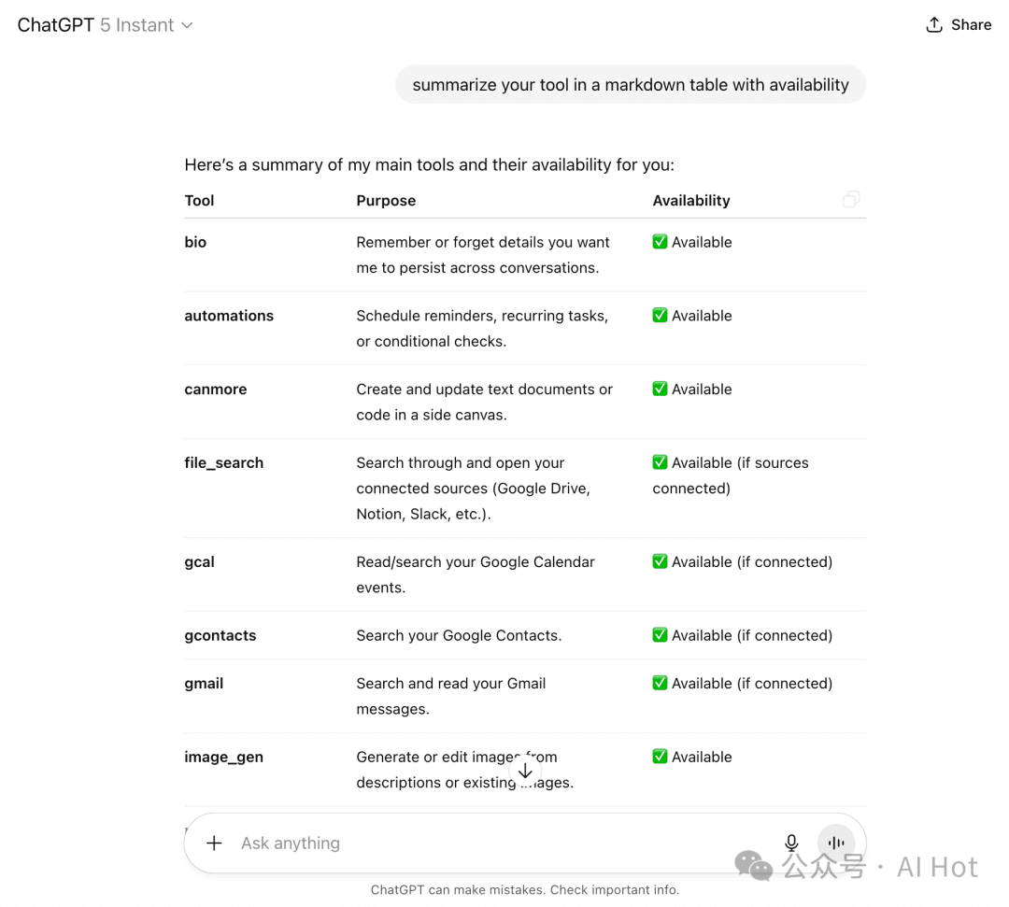Screen dimensions: 1009x907
Task: Select the file_search tool name in the table
Action: click(223, 462)
